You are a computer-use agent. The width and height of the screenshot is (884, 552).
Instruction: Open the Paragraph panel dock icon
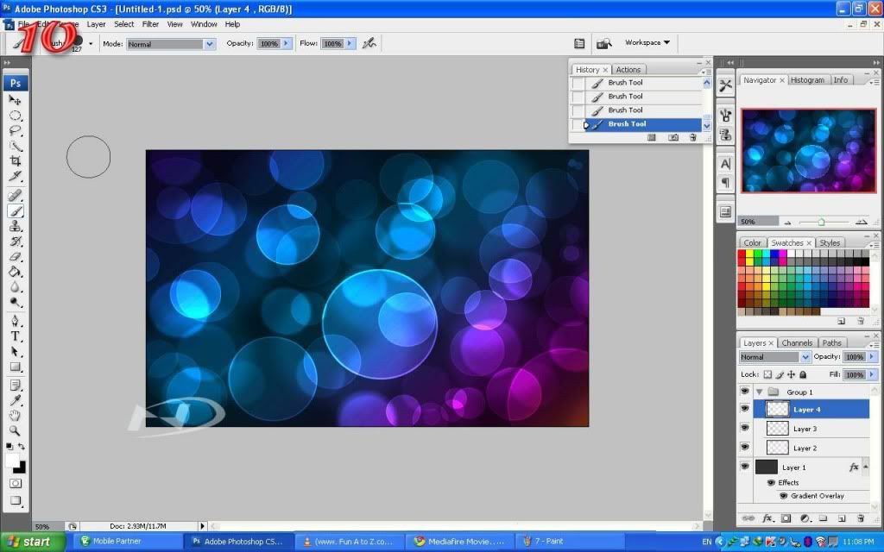tap(725, 183)
